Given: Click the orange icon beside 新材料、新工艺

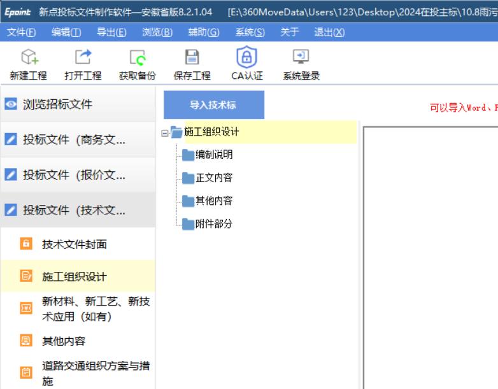Looking at the screenshot, I should (x=26, y=308).
